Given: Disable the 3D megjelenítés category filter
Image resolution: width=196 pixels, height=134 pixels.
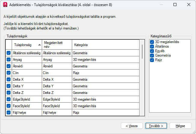Looking at the screenshot, I should (x=152, y=42).
